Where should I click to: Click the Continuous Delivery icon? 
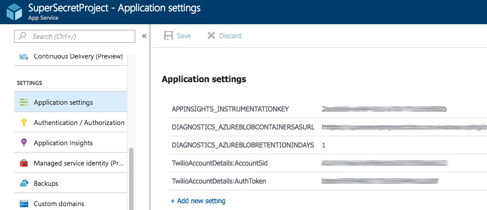[24, 56]
